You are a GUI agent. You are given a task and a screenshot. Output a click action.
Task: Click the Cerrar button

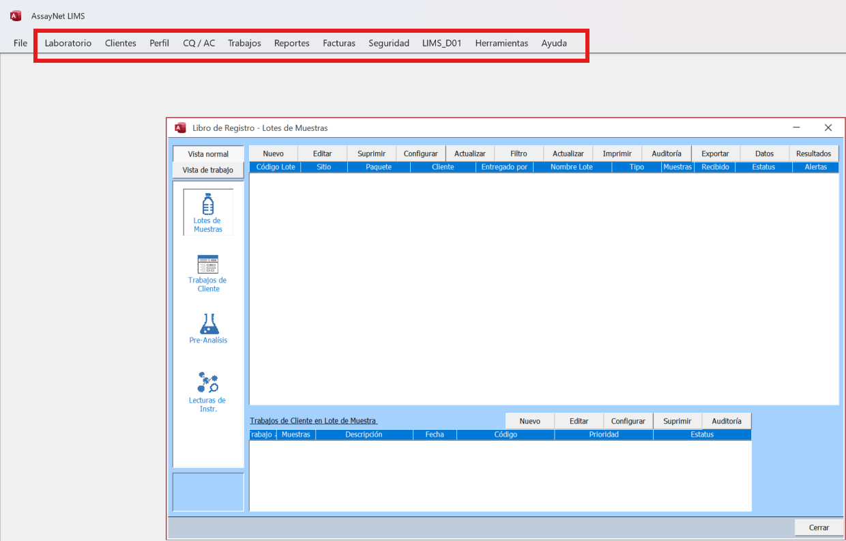(x=819, y=527)
